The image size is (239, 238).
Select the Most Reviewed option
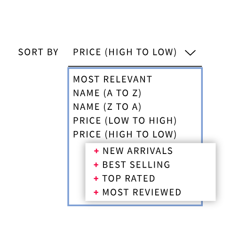[142, 192]
